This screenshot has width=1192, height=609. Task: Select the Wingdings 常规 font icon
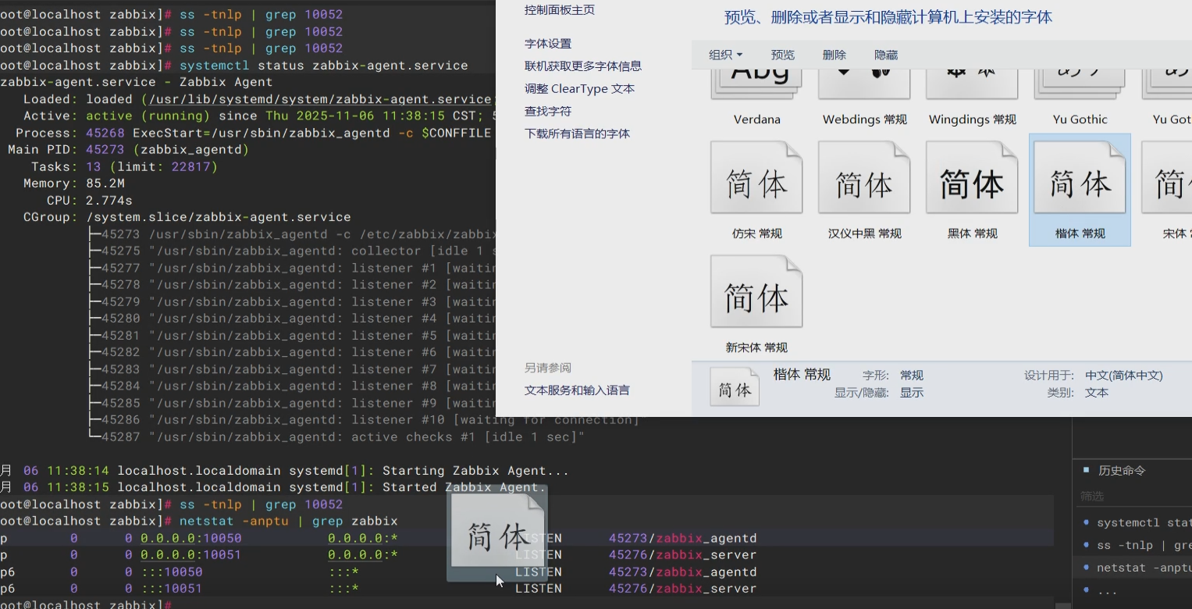(972, 84)
